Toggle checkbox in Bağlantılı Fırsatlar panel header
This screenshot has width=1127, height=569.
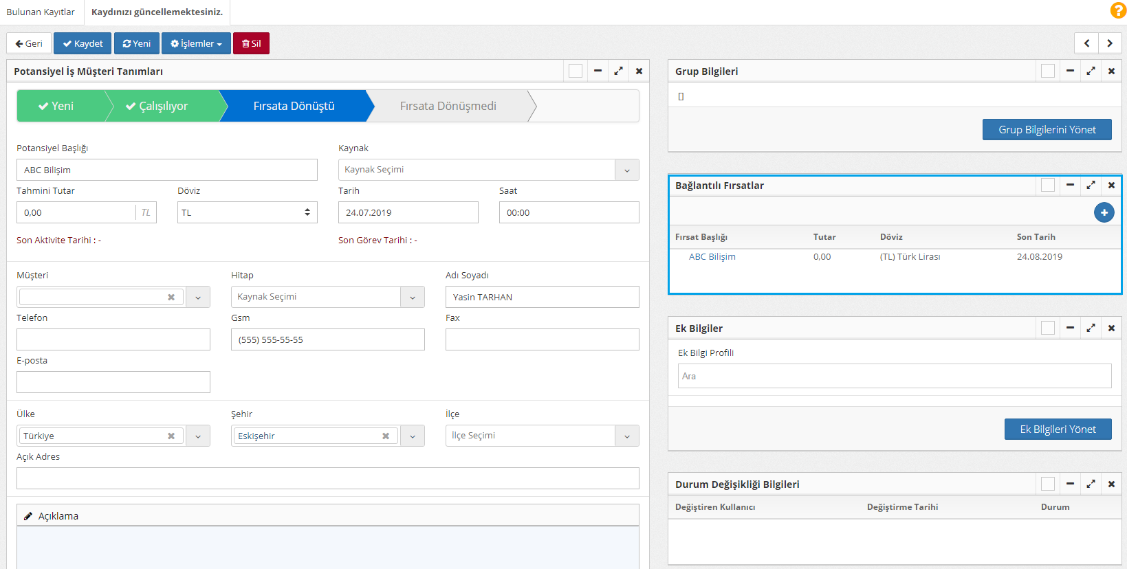1048,185
